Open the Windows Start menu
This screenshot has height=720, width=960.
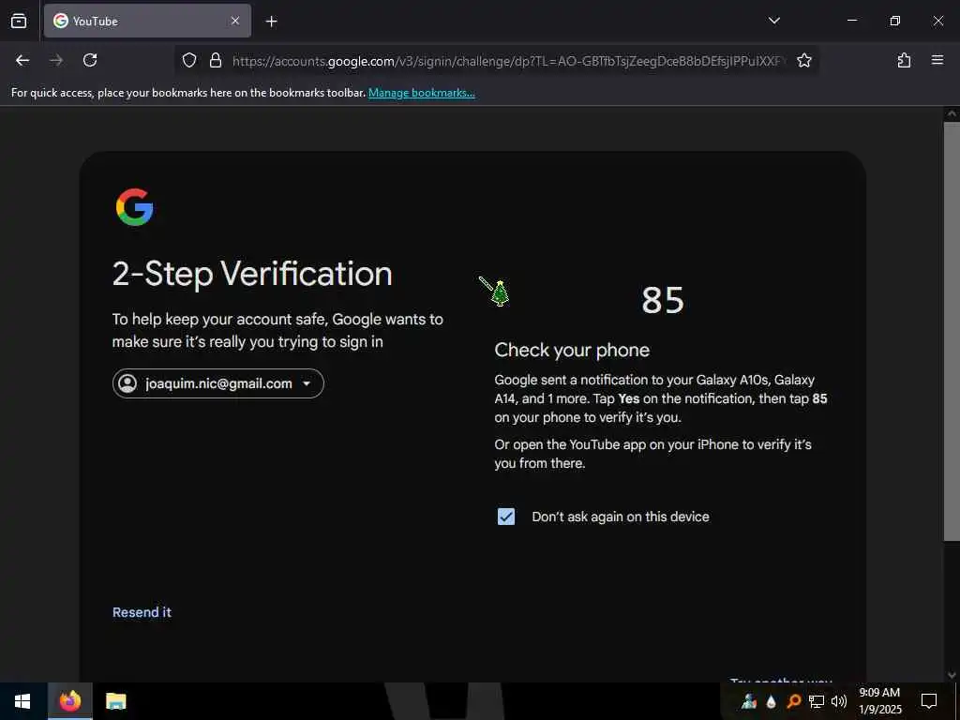(22, 701)
